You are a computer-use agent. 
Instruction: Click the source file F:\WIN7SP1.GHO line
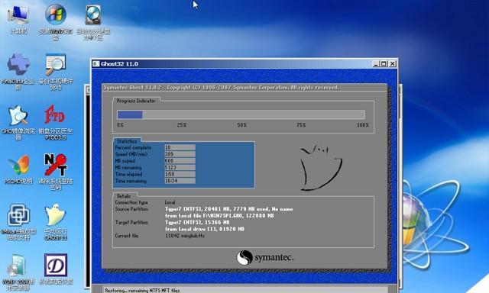tap(219, 216)
